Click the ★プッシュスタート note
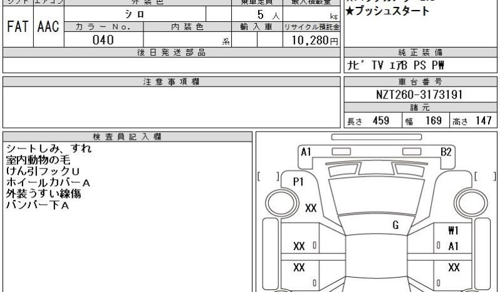This screenshot has height=292, width=500. (387, 11)
